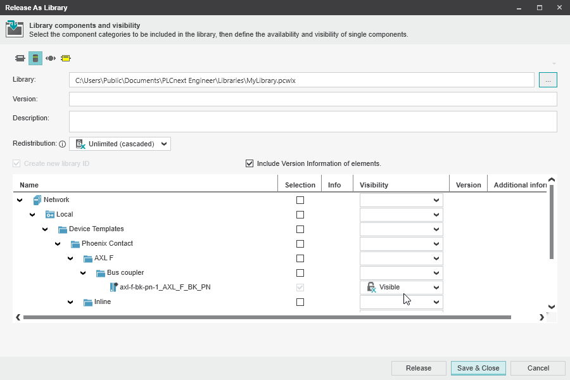
Task: Toggle the highlighted cylinder category icon
Action: click(x=35, y=58)
